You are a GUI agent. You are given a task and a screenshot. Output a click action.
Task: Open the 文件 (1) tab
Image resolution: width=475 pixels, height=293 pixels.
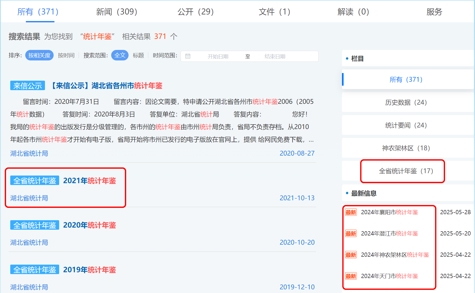(274, 12)
